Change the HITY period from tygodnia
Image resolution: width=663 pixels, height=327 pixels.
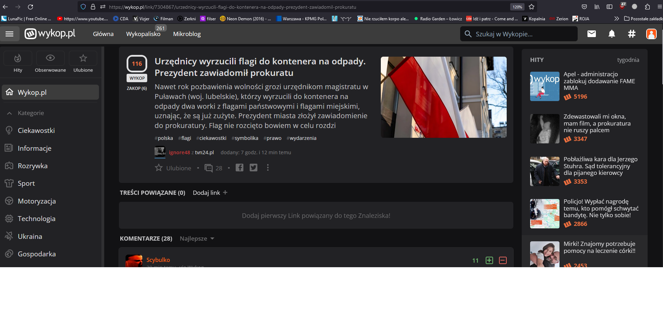coord(628,60)
